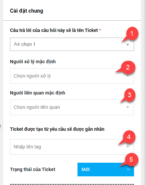The image size is (146, 185).
Task: Click the red numbered badge 5
Action: pos(131,159)
